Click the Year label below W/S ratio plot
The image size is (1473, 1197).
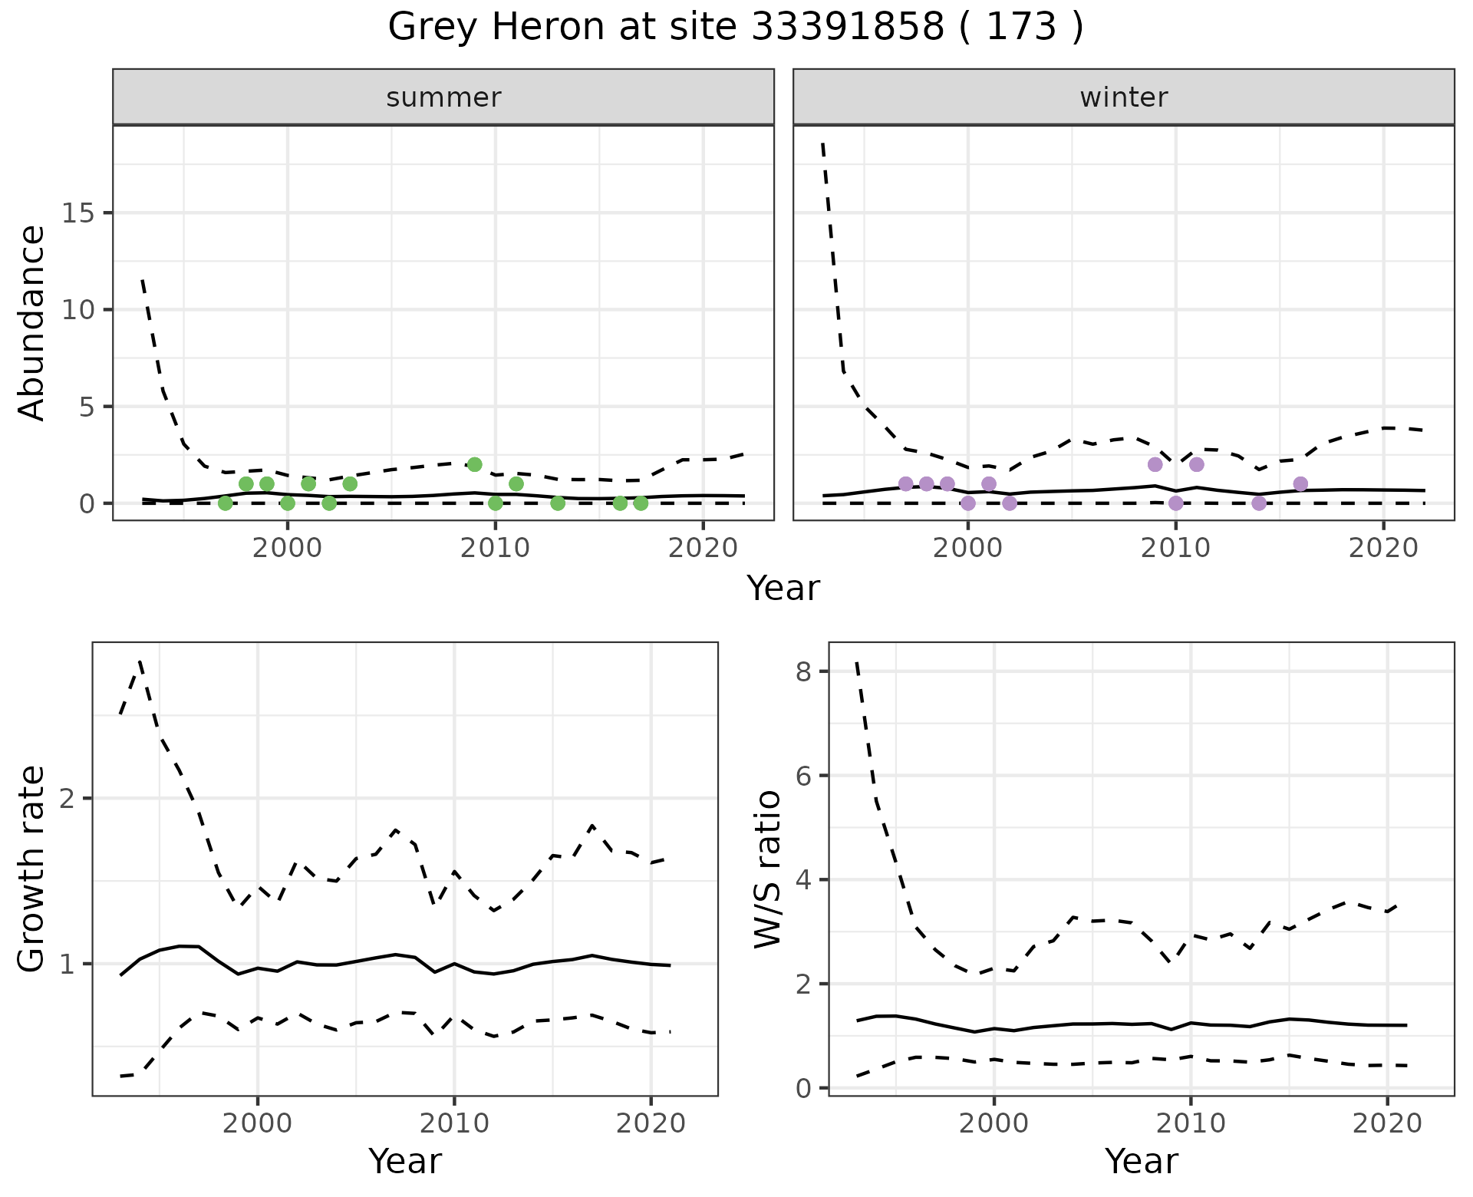coord(1141,1161)
